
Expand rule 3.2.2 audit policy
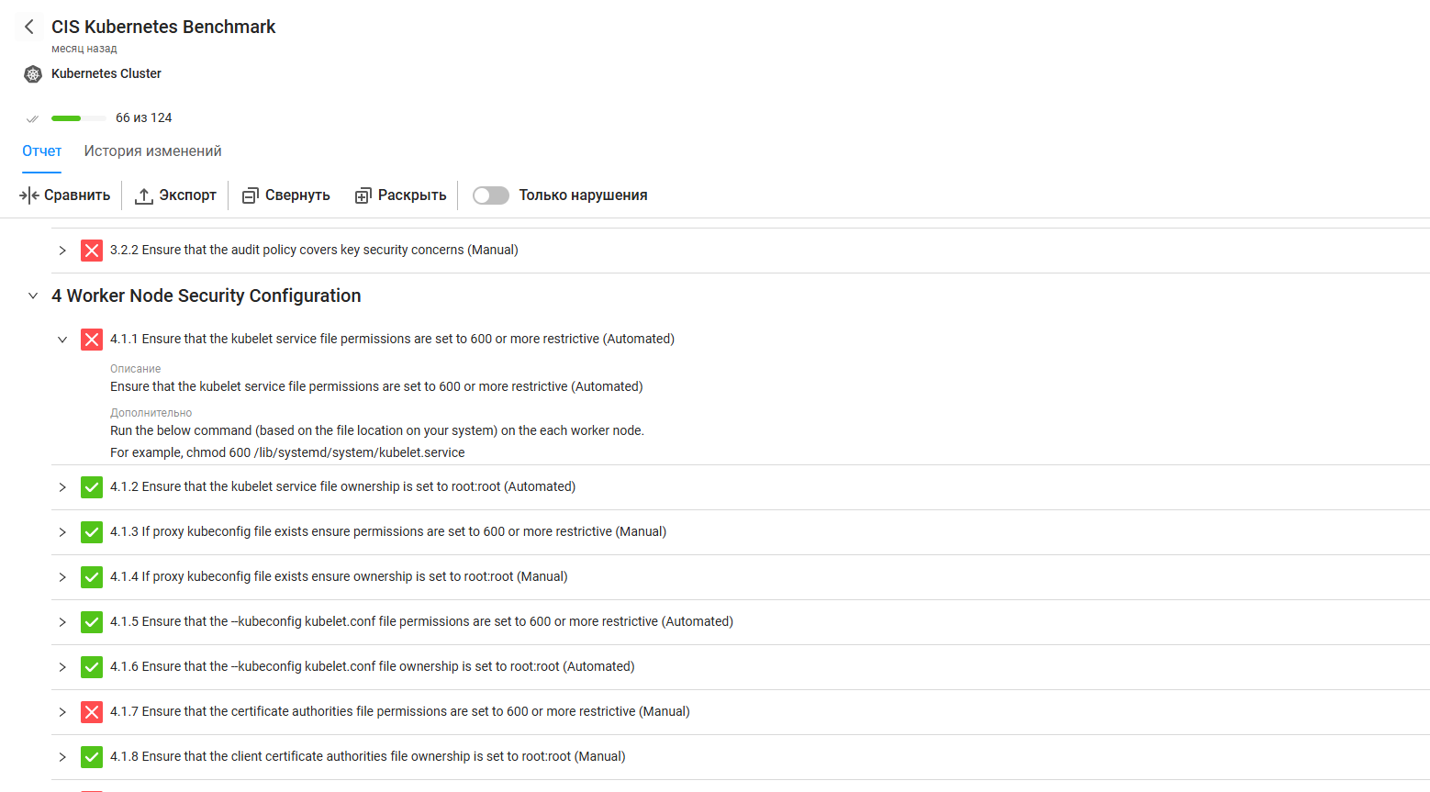62,251
